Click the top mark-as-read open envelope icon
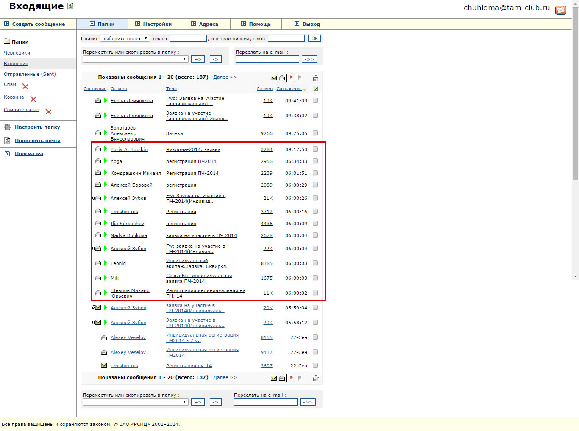This screenshot has width=579, height=431. click(282, 78)
